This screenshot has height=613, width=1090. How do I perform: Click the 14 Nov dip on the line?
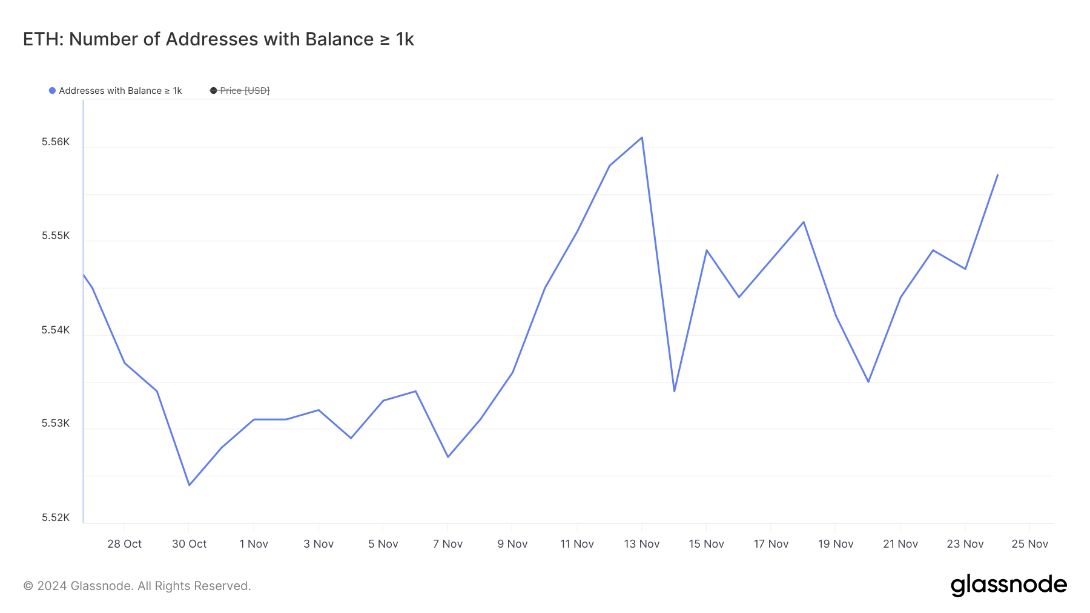pyautogui.click(x=674, y=391)
